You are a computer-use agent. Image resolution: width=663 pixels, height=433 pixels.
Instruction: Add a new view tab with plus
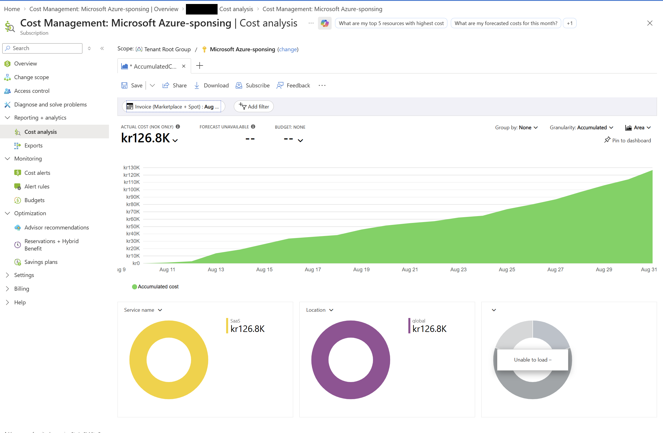click(200, 66)
